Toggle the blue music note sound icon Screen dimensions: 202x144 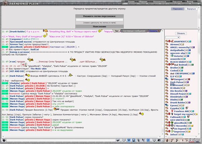pos(148,140)
